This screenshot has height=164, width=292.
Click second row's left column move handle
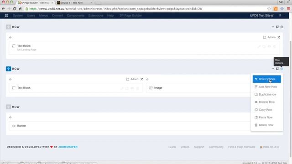pyautogui.click(x=10, y=79)
